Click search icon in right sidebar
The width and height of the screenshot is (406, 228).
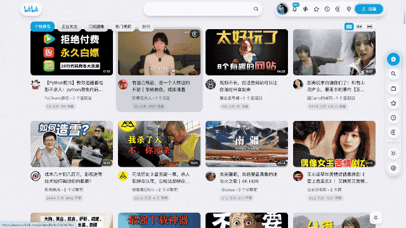(393, 74)
